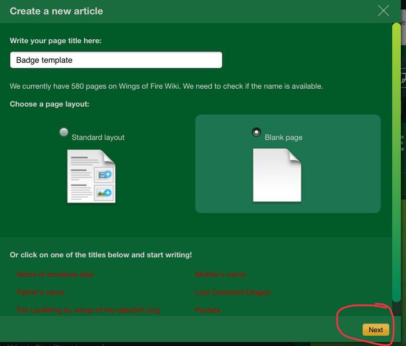This screenshot has width=406, height=346.
Task: Open the LeafWing png file title link
Action: click(x=88, y=310)
